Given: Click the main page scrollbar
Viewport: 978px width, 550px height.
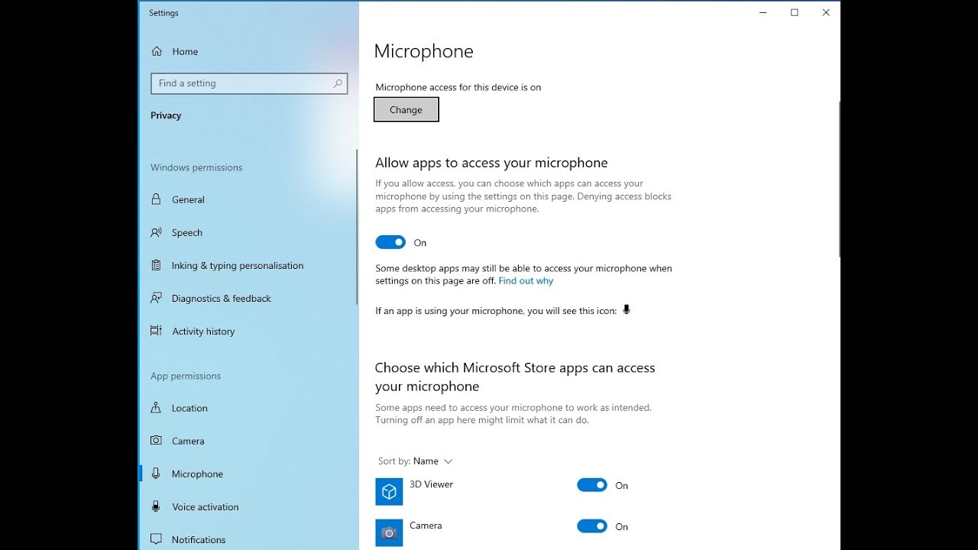Looking at the screenshot, I should (x=839, y=179).
